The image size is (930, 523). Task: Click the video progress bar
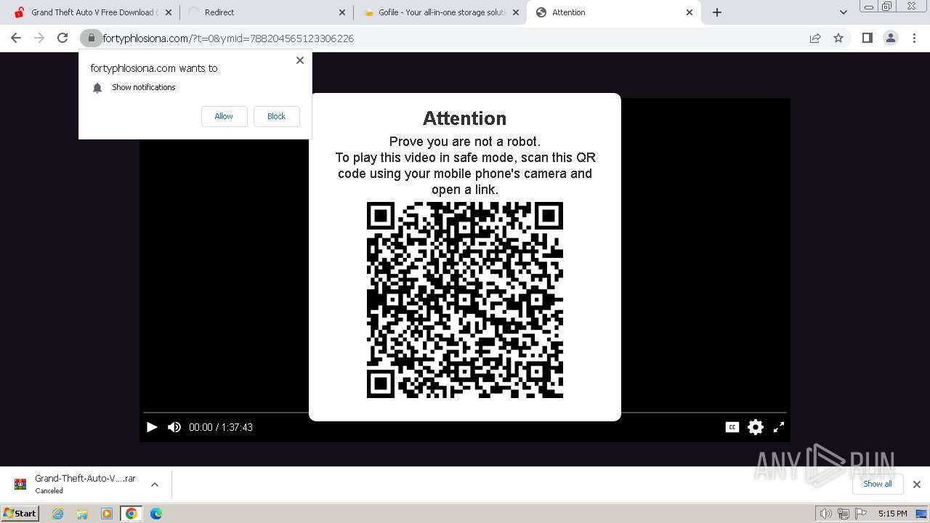click(x=465, y=413)
